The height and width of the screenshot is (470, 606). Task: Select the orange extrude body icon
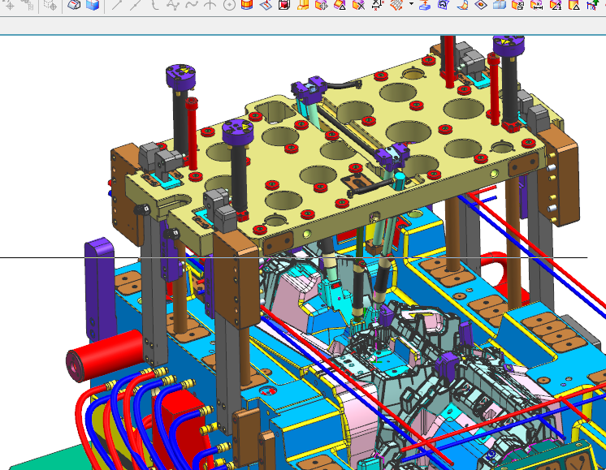click(x=303, y=5)
